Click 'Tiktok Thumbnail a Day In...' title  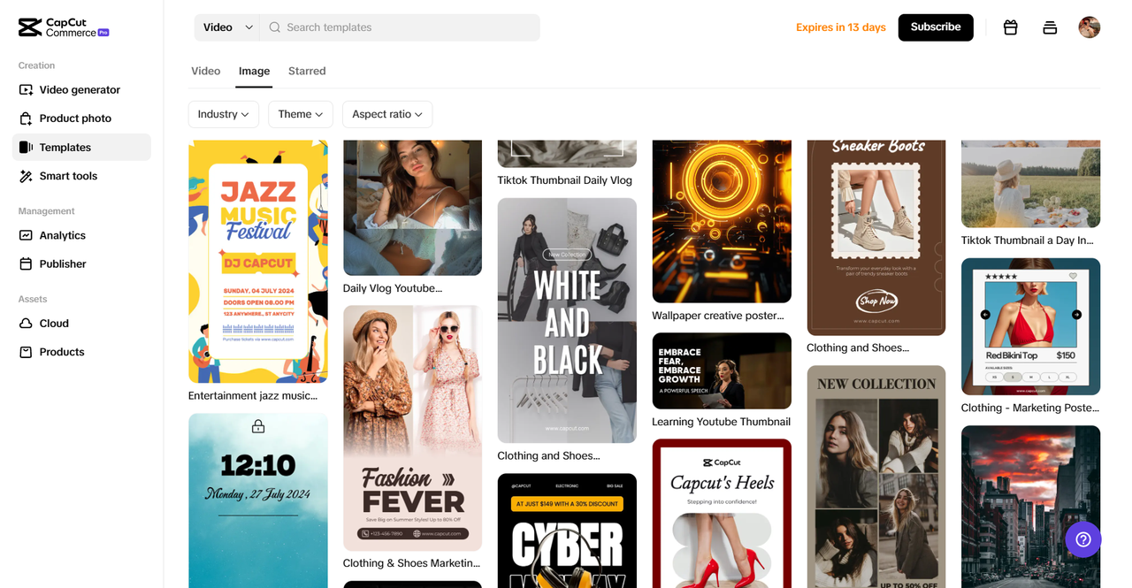point(1028,240)
